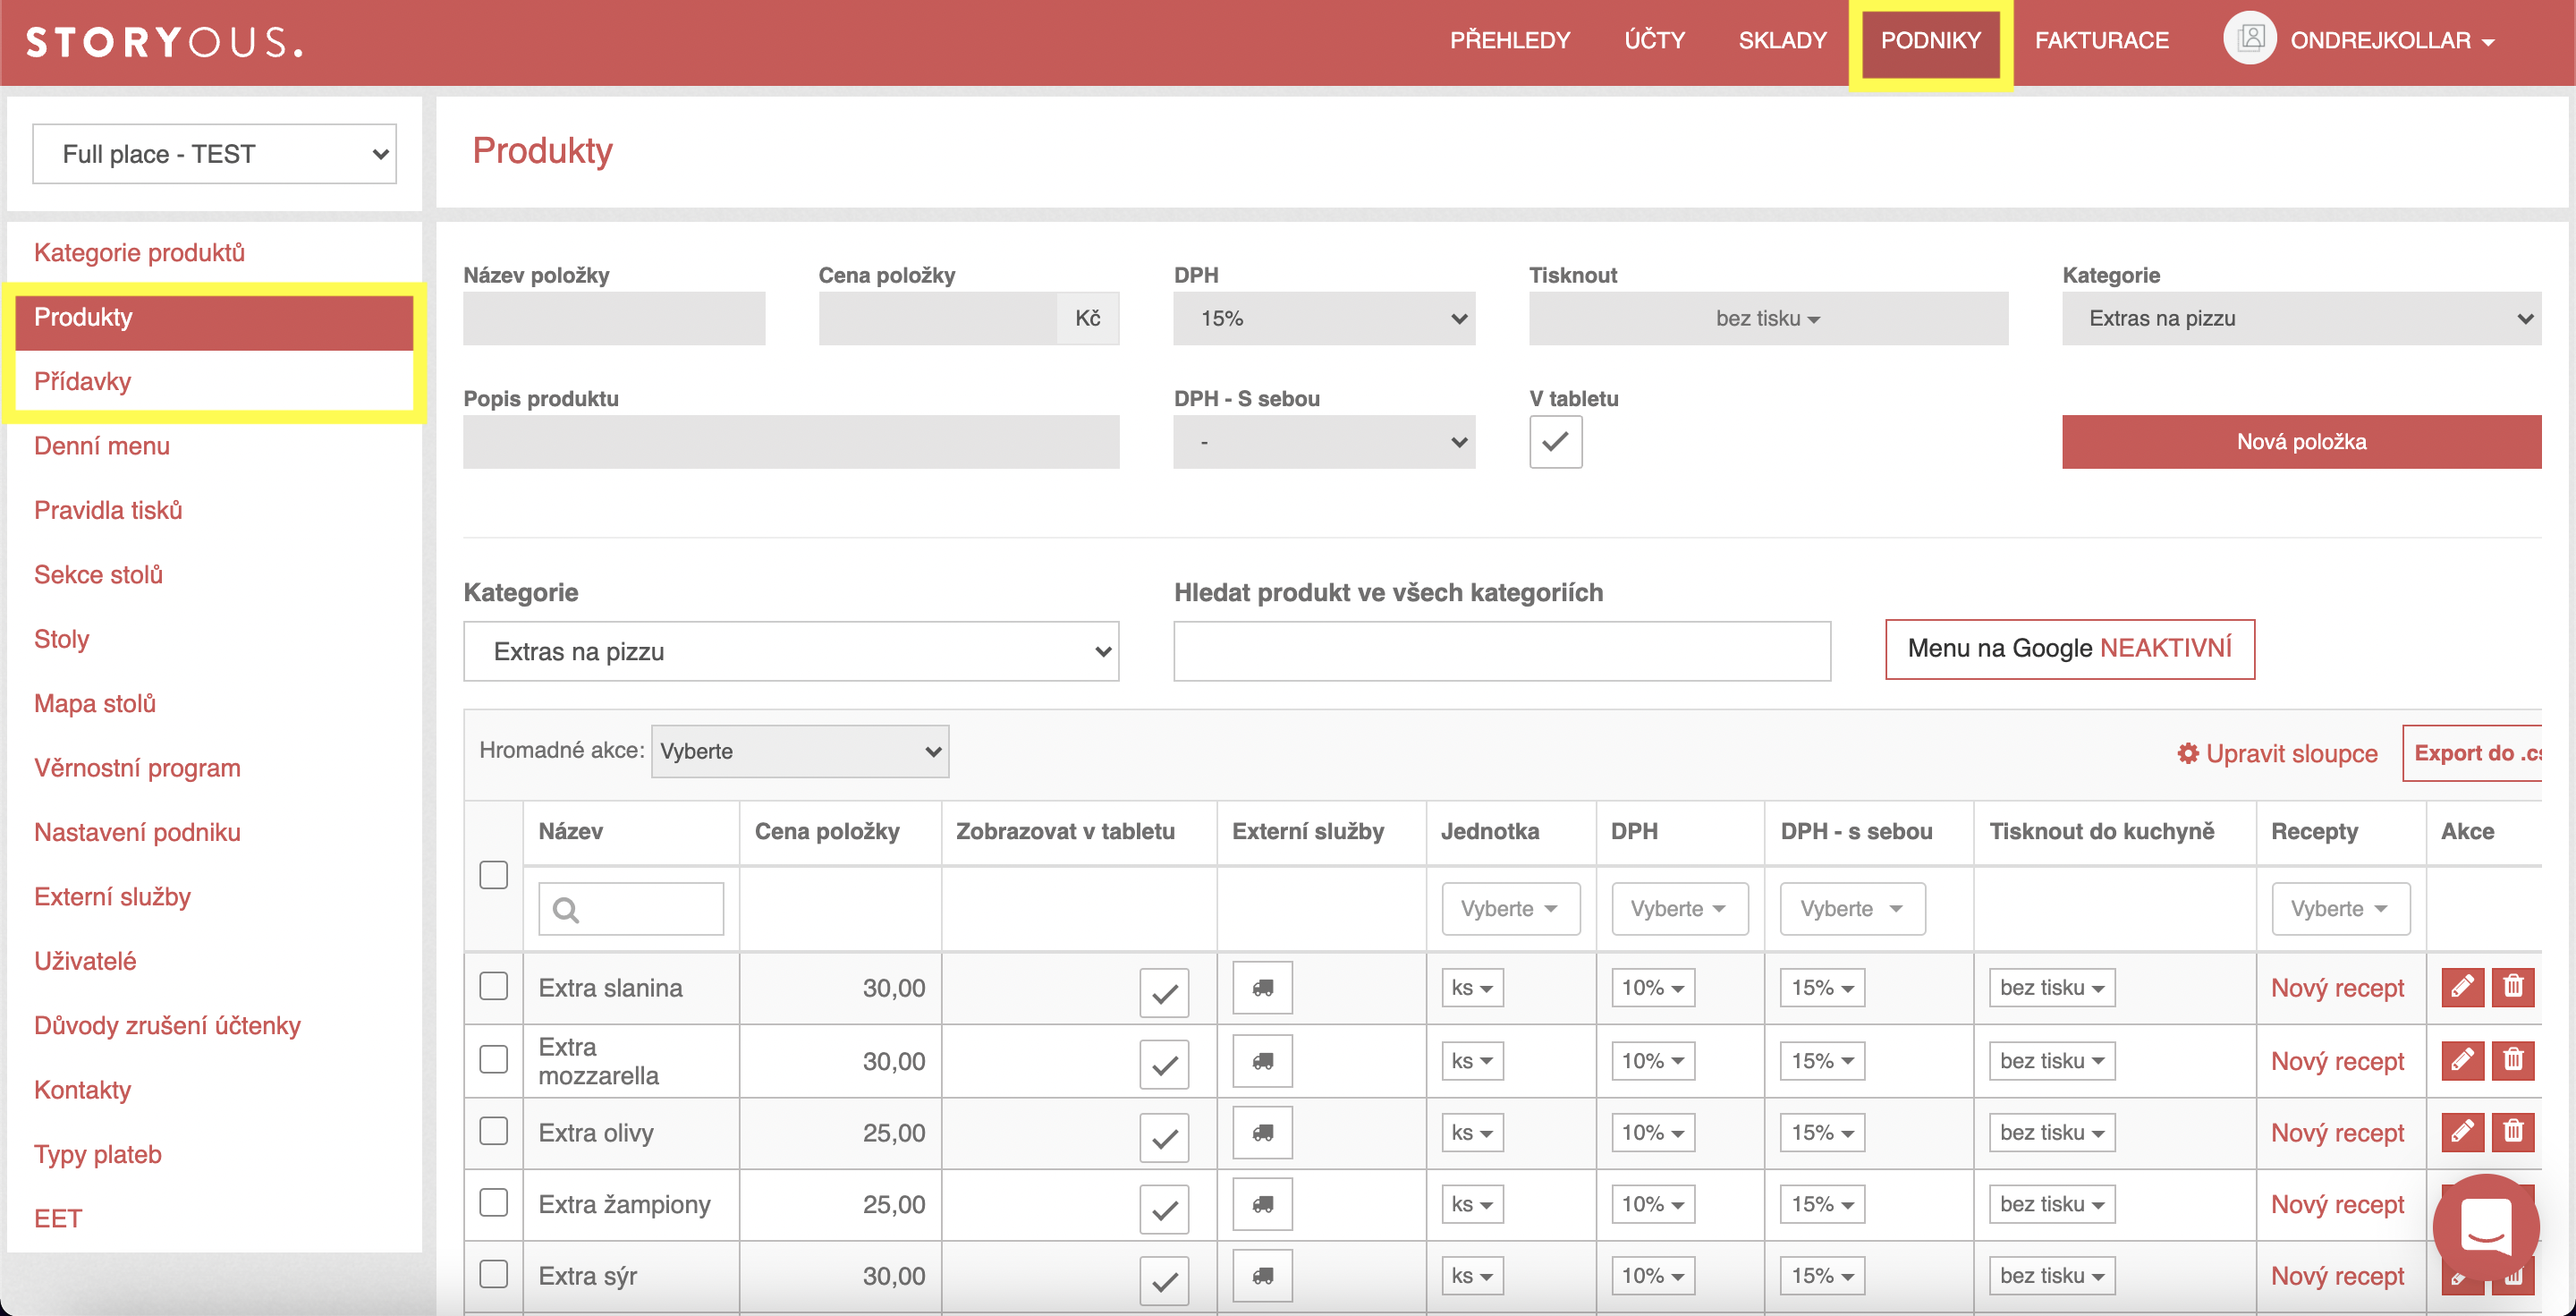
Task: Delete the Extra slanina product
Action: point(2512,987)
